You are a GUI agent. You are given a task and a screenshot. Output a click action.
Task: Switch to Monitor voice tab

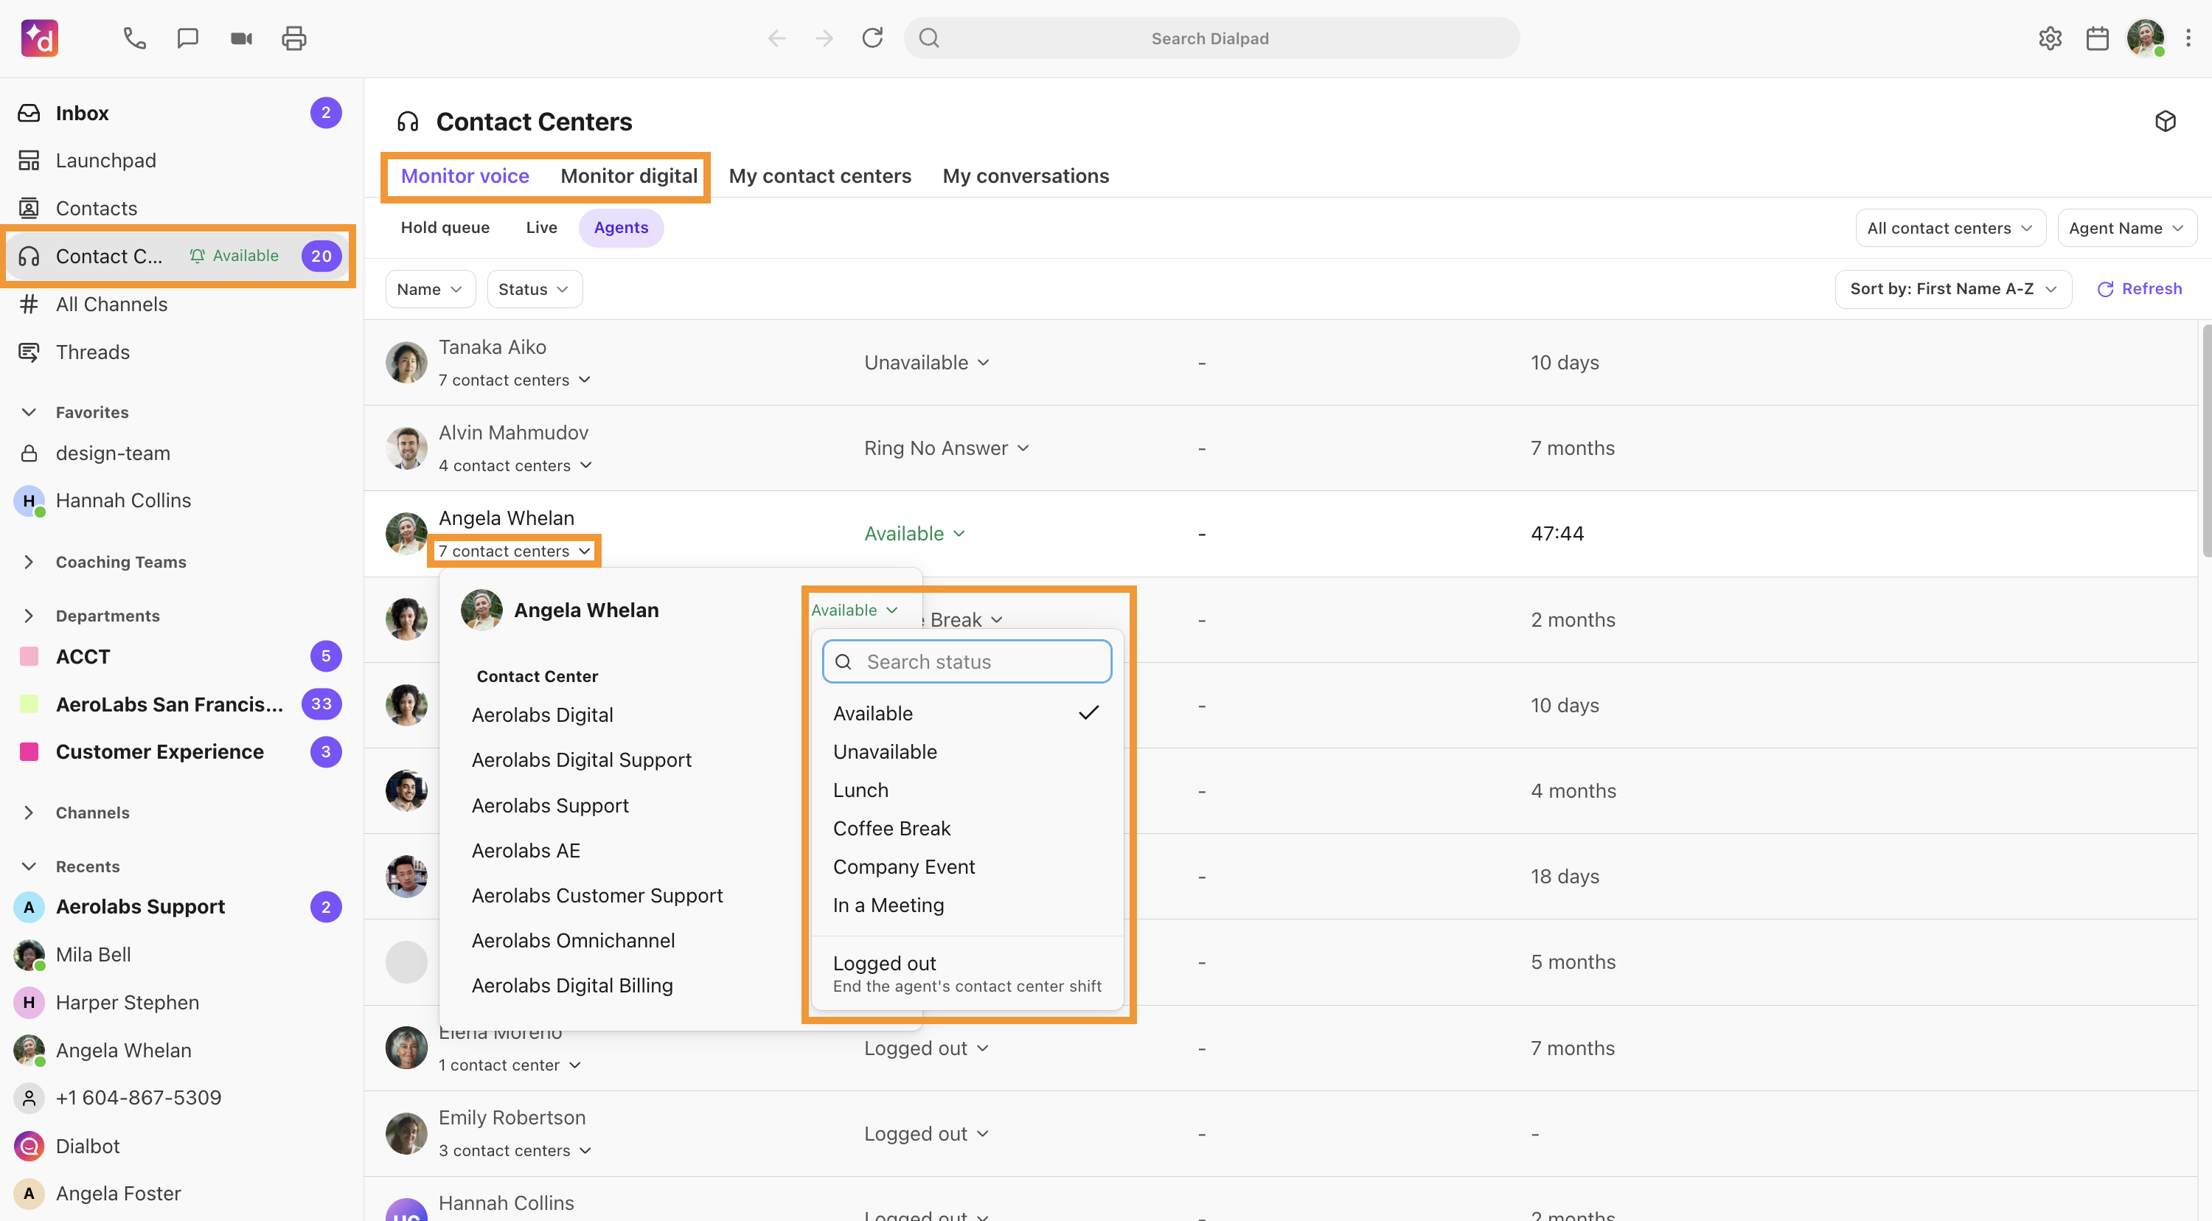pyautogui.click(x=465, y=176)
